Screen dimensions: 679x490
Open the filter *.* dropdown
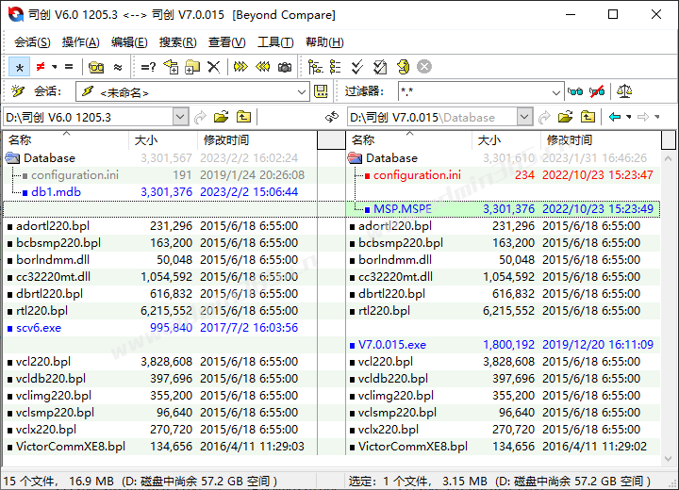pos(556,92)
